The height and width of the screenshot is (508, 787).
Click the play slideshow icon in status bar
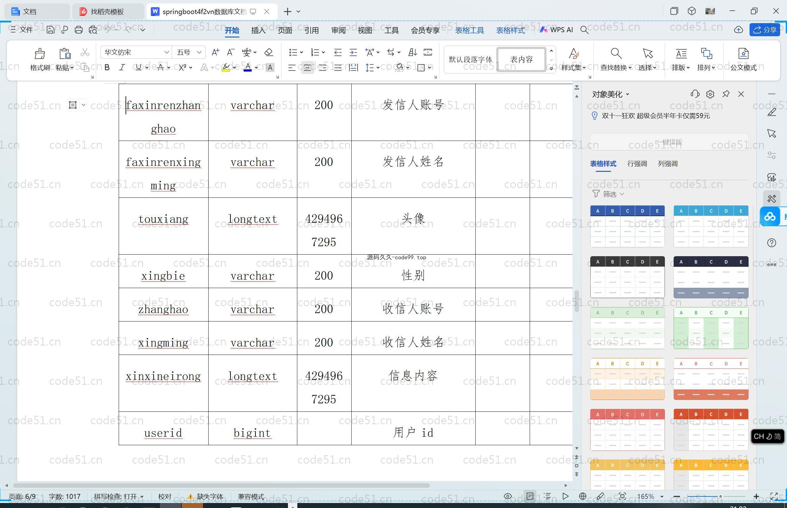pyautogui.click(x=565, y=496)
